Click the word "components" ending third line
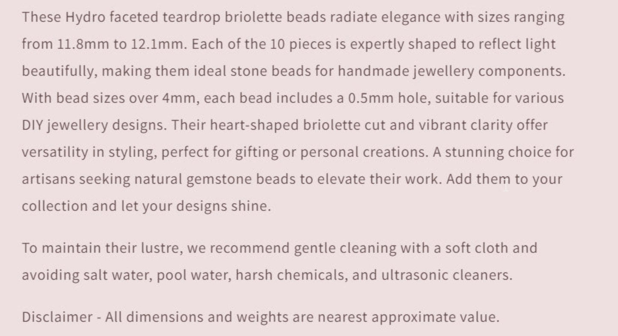 pyautogui.click(x=520, y=71)
